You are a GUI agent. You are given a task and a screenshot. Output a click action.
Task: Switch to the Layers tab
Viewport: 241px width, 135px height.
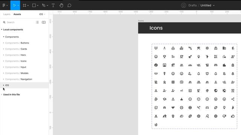click(x=7, y=14)
